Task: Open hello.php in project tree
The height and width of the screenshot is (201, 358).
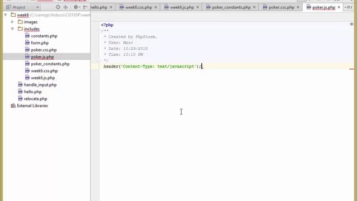Action: tap(33, 92)
